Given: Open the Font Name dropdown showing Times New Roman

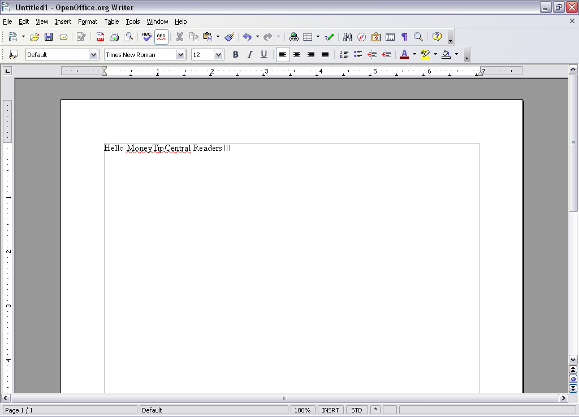Looking at the screenshot, I should click(180, 55).
